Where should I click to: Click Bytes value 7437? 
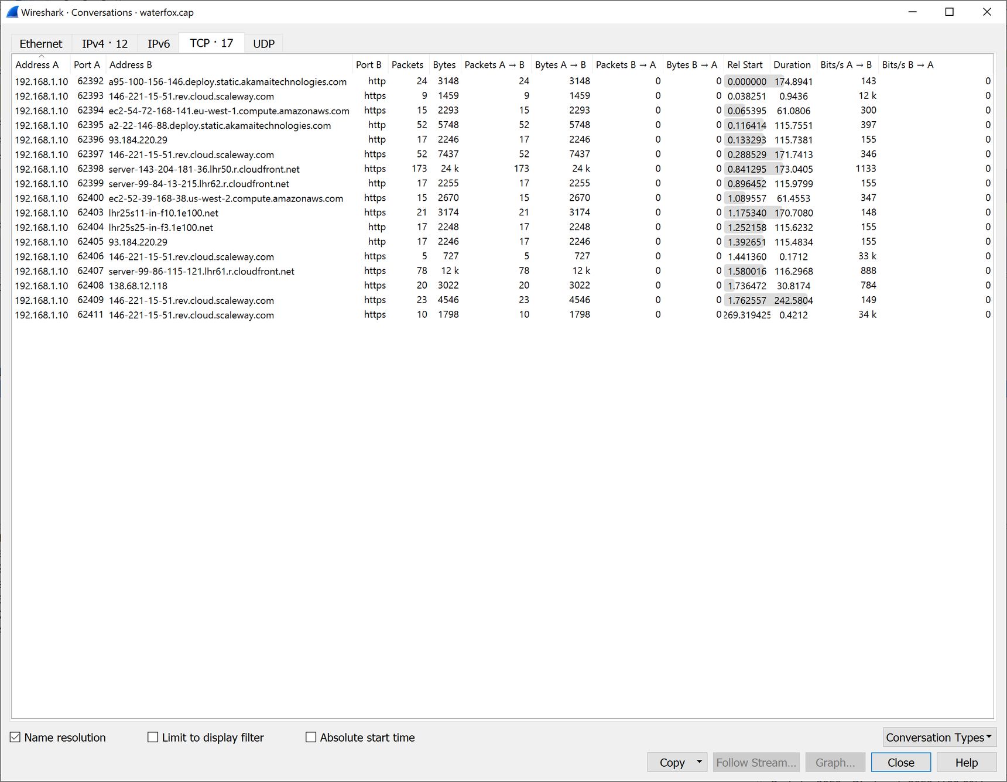(448, 154)
